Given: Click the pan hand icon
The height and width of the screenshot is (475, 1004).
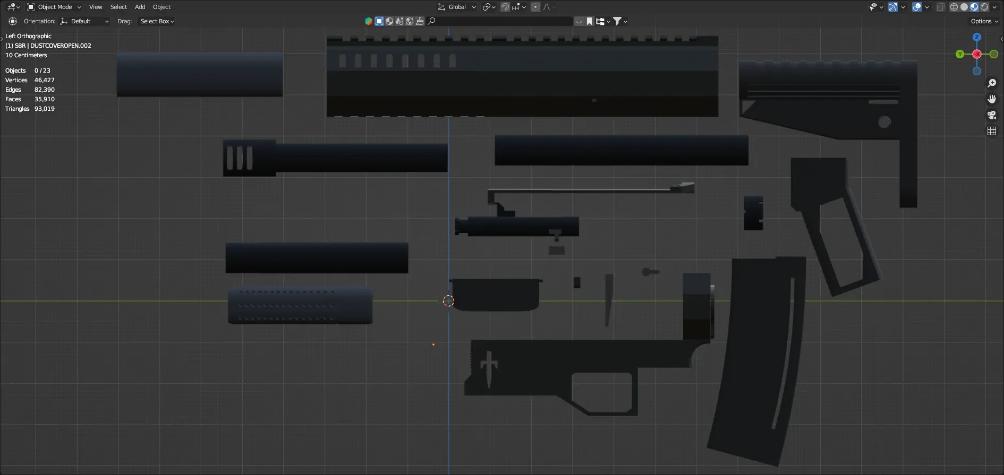Looking at the screenshot, I should (x=992, y=99).
